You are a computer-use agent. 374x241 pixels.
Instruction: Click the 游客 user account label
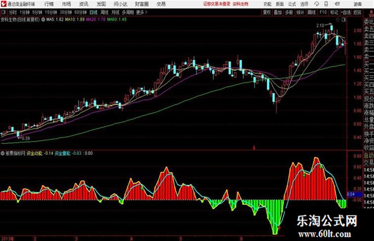coord(358,4)
